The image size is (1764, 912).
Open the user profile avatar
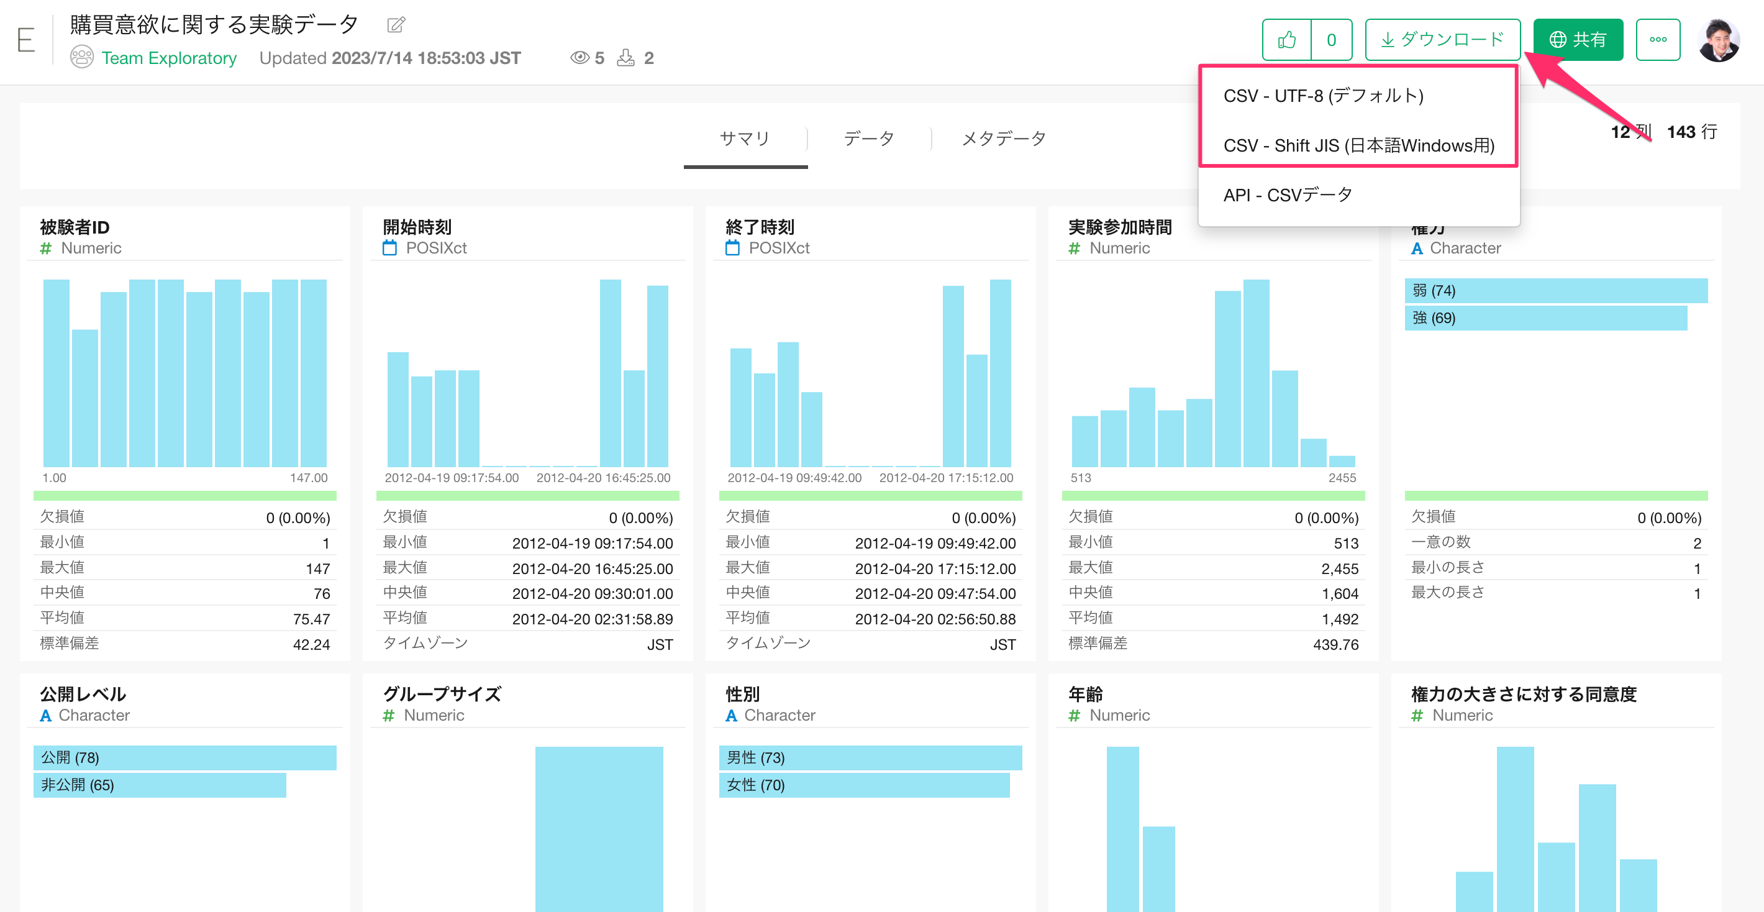(1718, 40)
